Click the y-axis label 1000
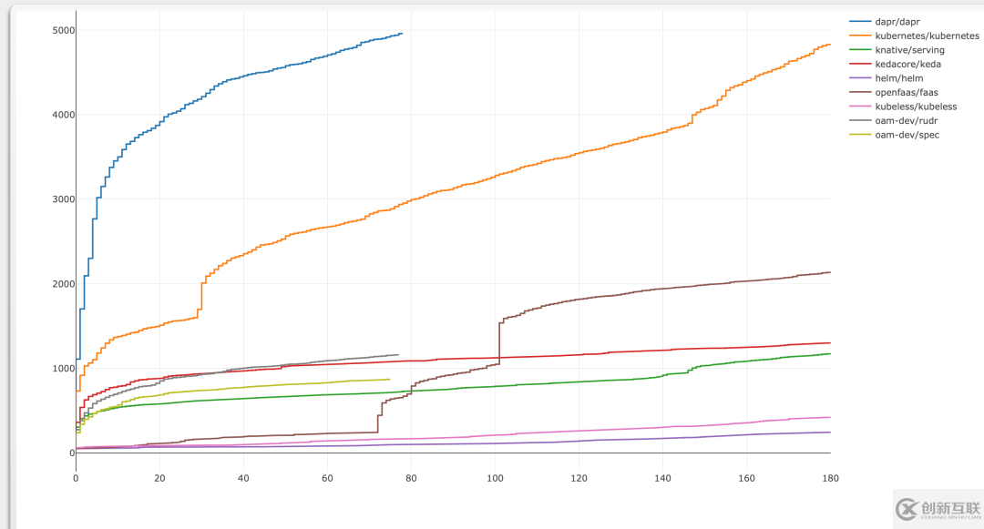This screenshot has width=984, height=529. coord(64,369)
